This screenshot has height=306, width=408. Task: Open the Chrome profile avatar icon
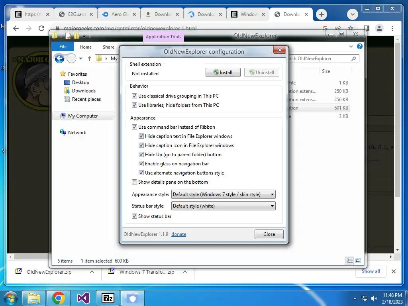pos(379,28)
